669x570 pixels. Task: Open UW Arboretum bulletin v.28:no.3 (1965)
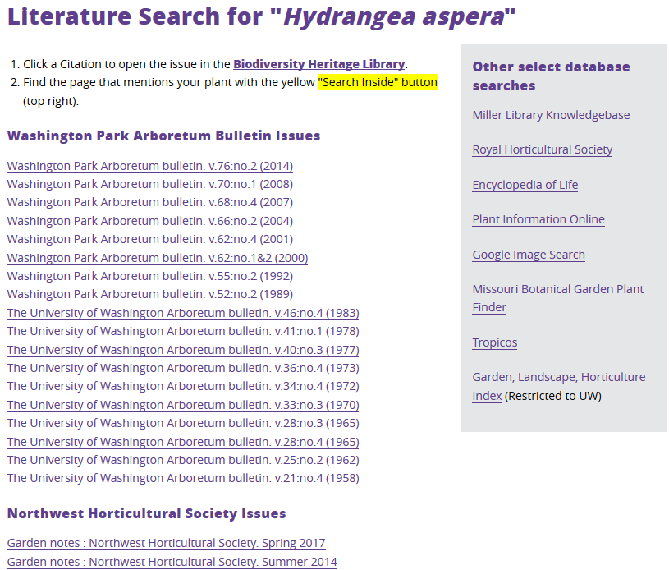tap(183, 423)
